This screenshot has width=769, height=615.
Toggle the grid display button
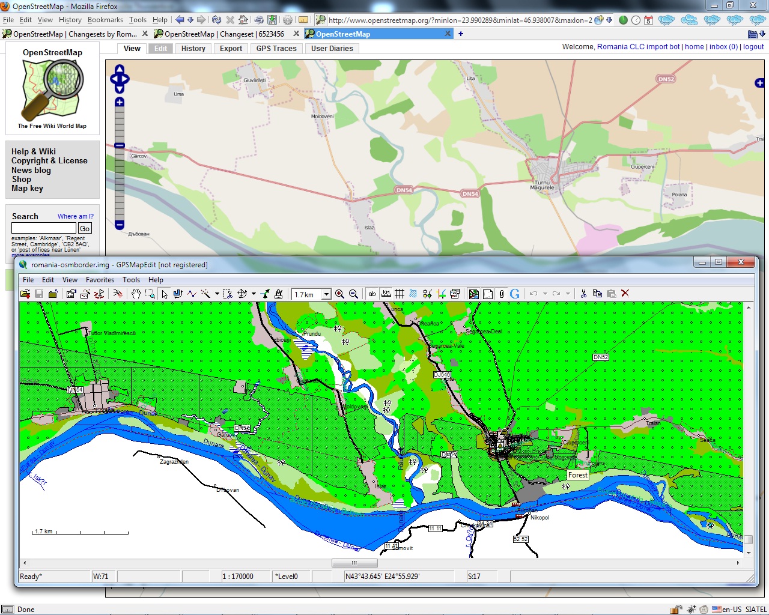pos(400,294)
